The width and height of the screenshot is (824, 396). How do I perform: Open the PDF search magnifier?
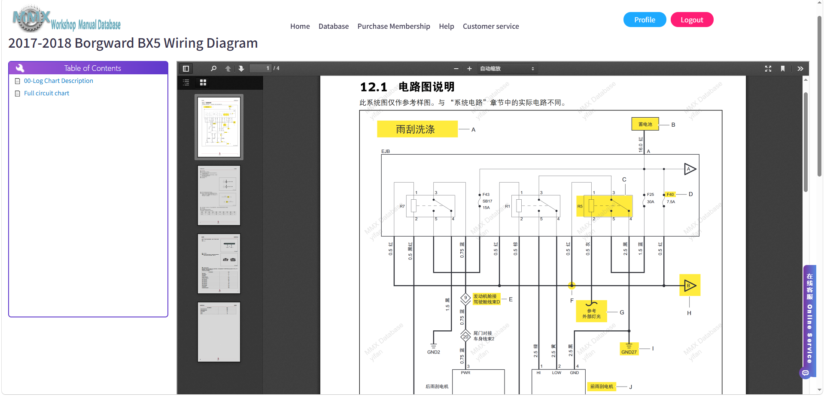pyautogui.click(x=213, y=69)
